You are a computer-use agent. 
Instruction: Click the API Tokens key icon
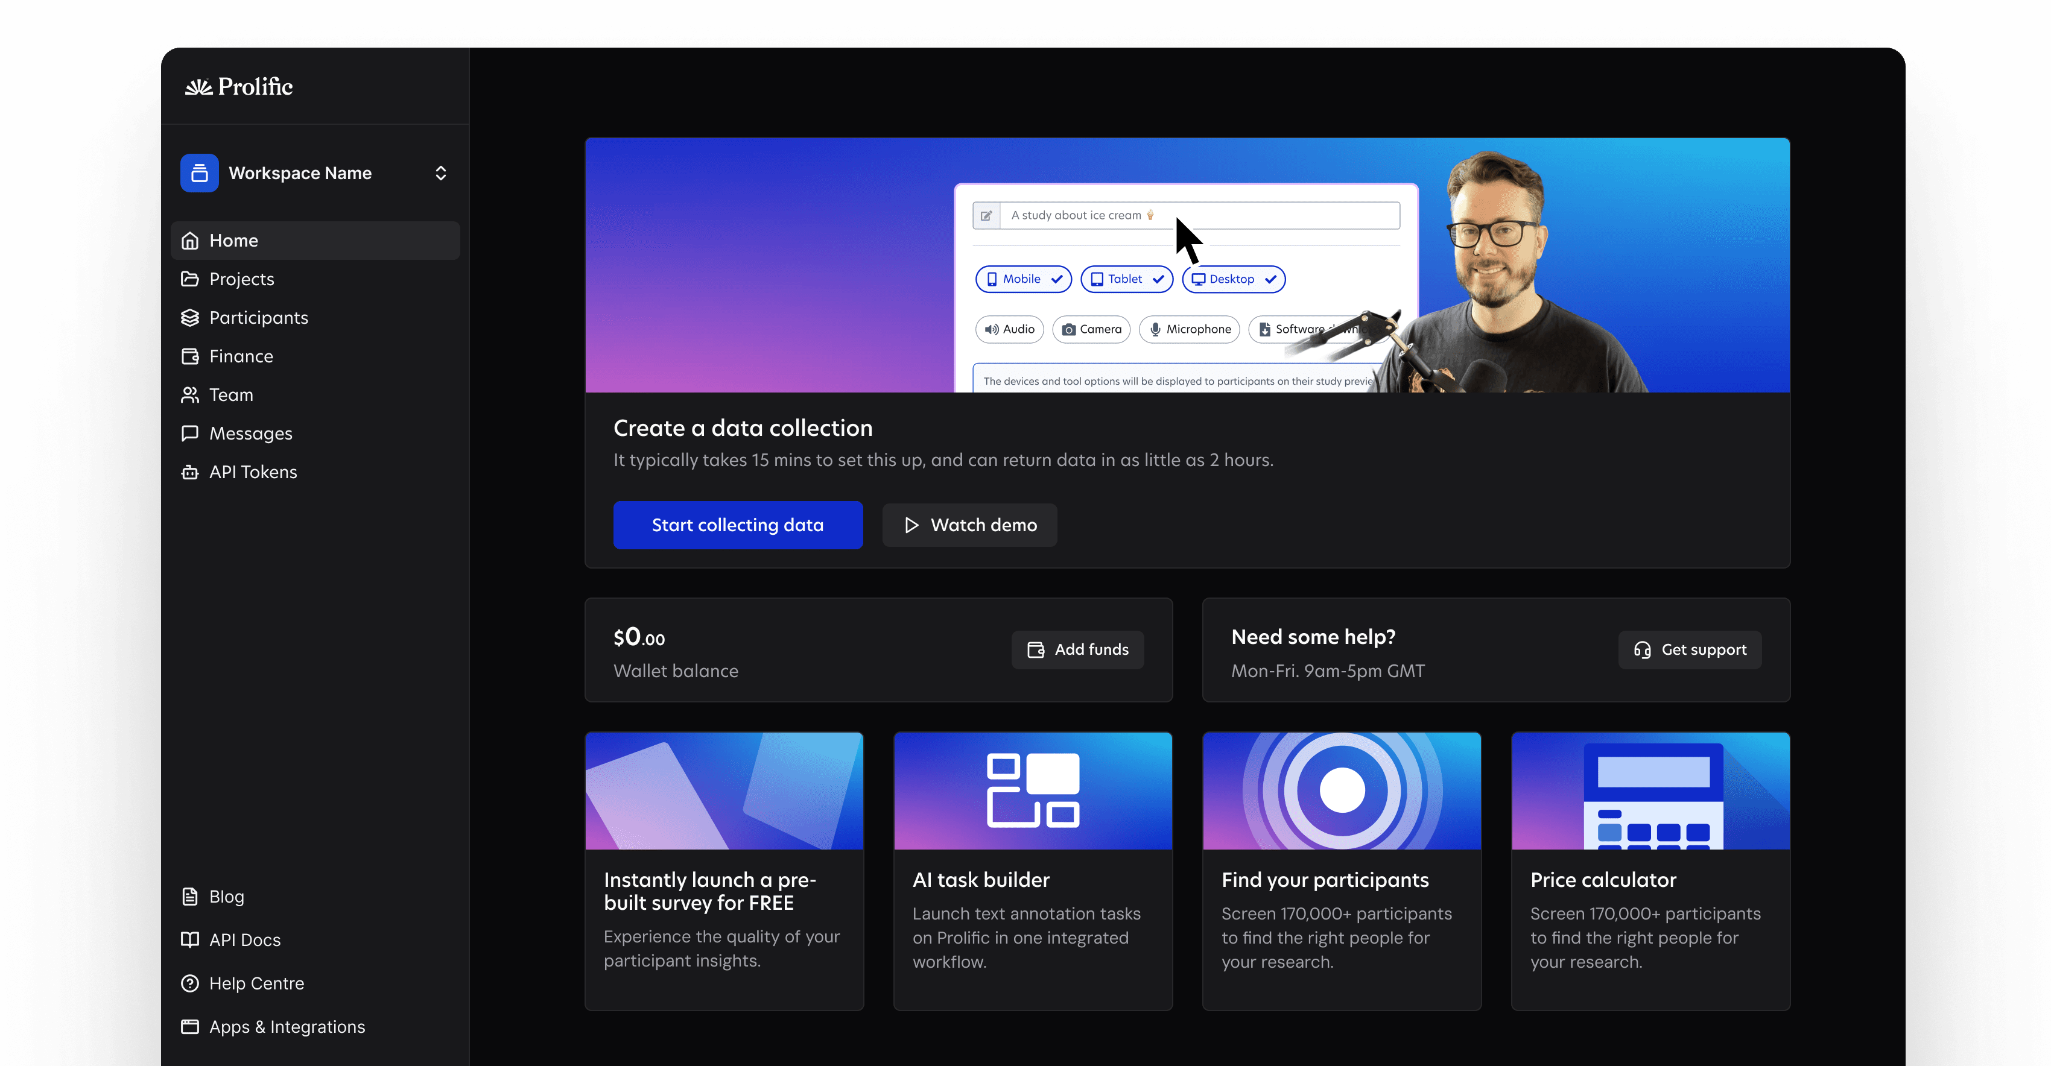pyautogui.click(x=189, y=471)
